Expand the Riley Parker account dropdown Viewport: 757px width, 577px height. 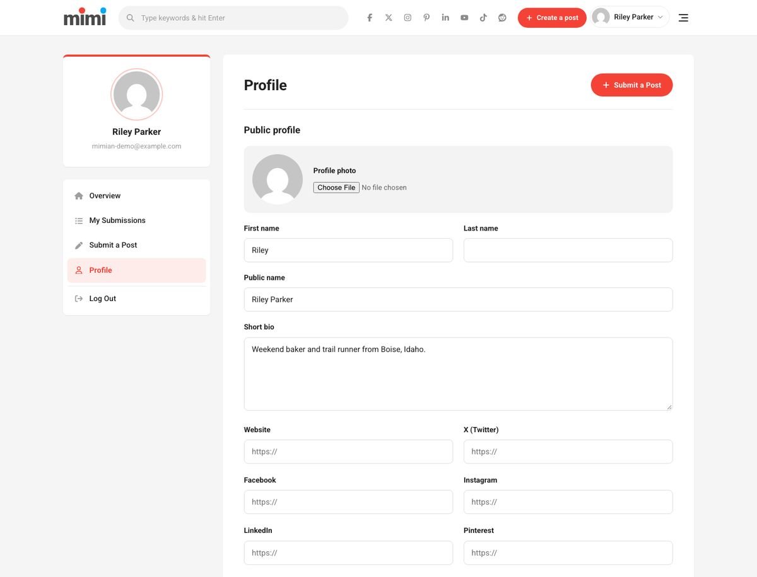(x=630, y=18)
